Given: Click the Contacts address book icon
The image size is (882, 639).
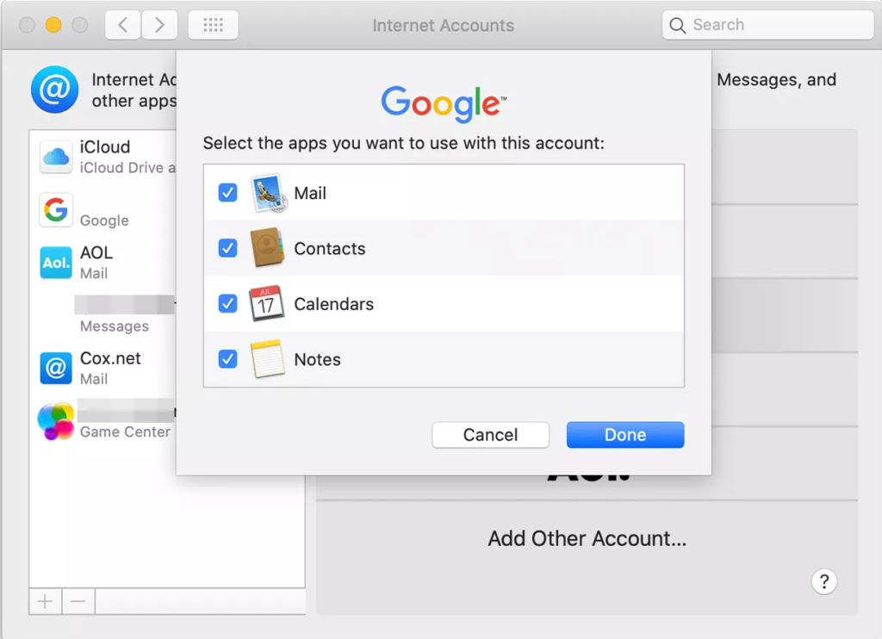Looking at the screenshot, I should pyautogui.click(x=267, y=248).
